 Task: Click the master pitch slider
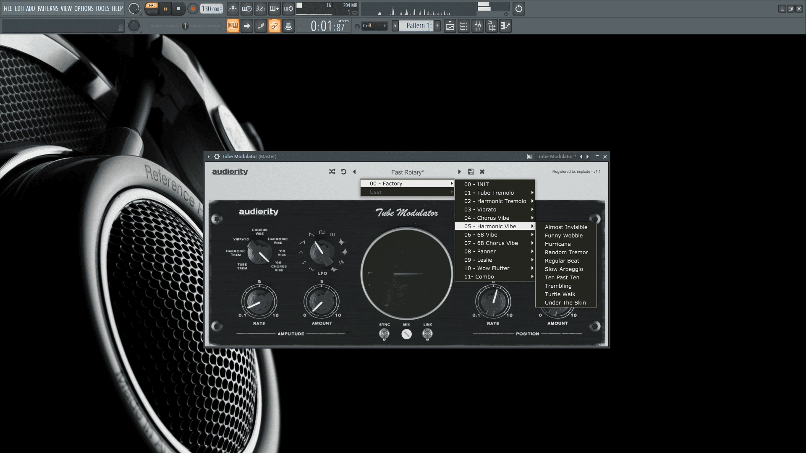click(x=185, y=26)
